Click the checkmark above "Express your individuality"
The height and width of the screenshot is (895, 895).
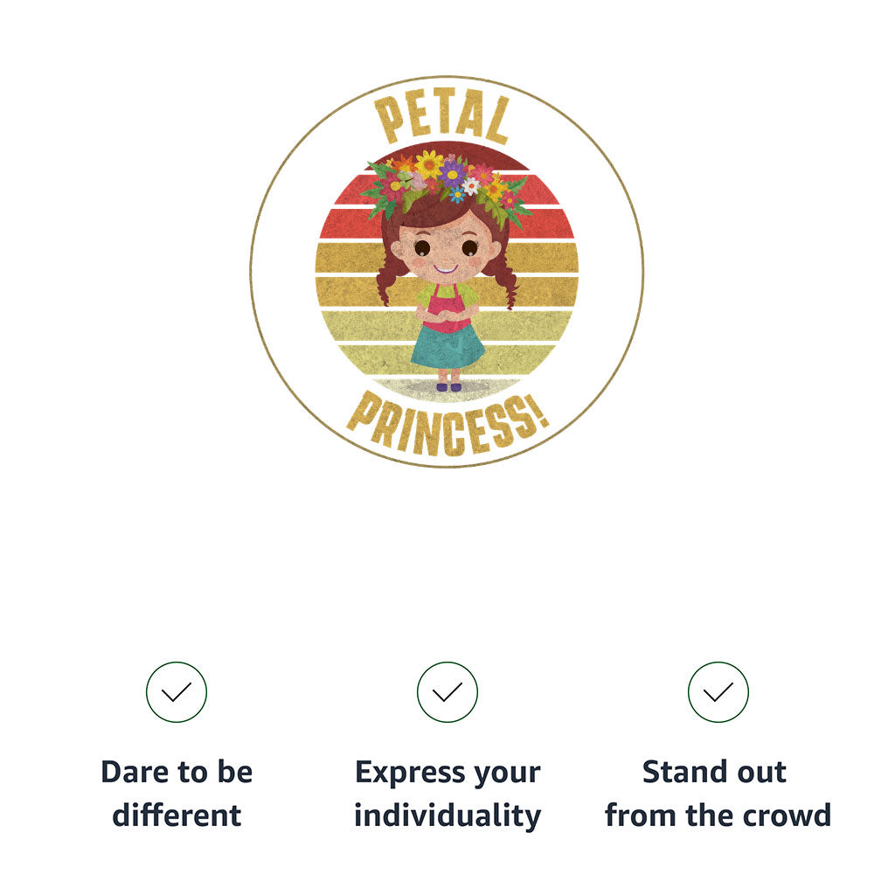tap(447, 692)
